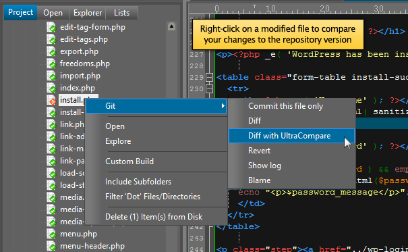The height and width of the screenshot is (252, 408).
Task: Click Blame in the Git submenu
Action: 259,180
